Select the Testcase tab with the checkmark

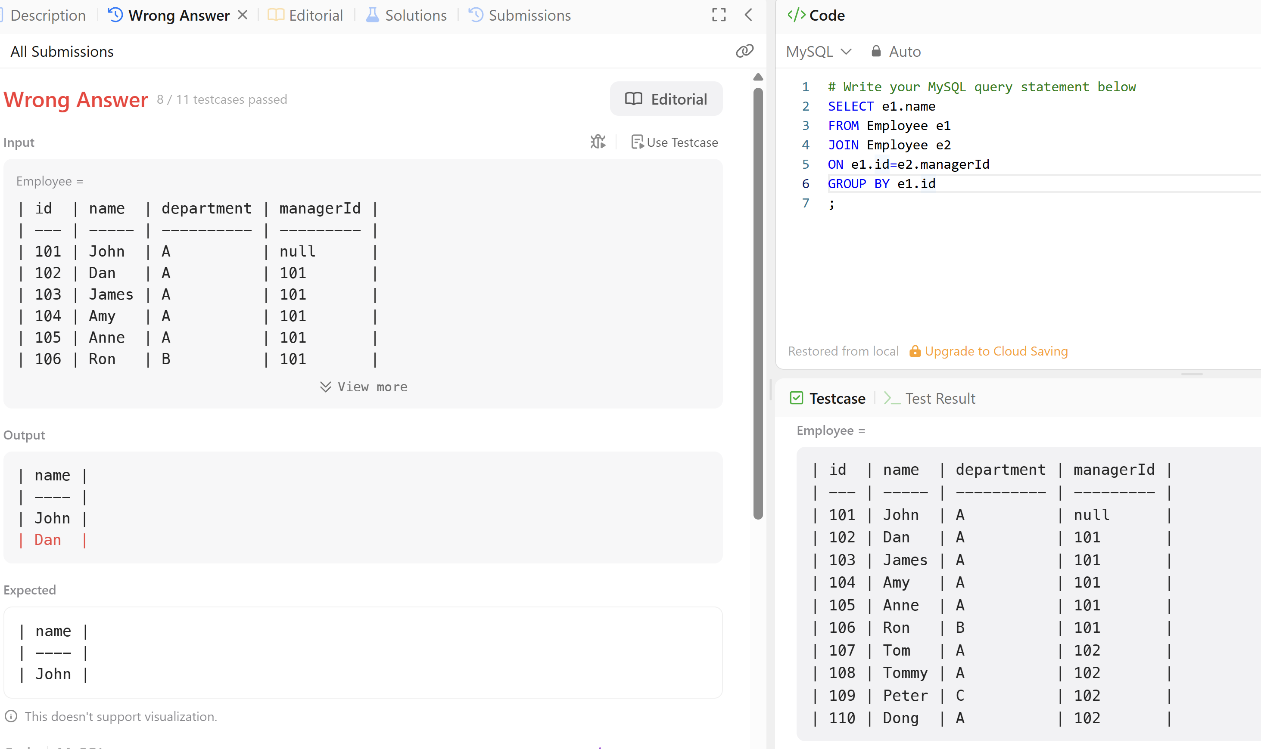point(828,399)
